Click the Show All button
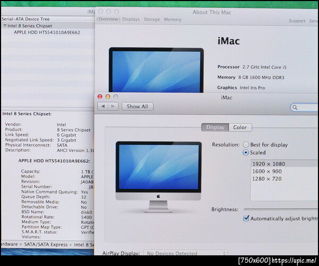Viewport: 319px width, 266px height. (137, 107)
